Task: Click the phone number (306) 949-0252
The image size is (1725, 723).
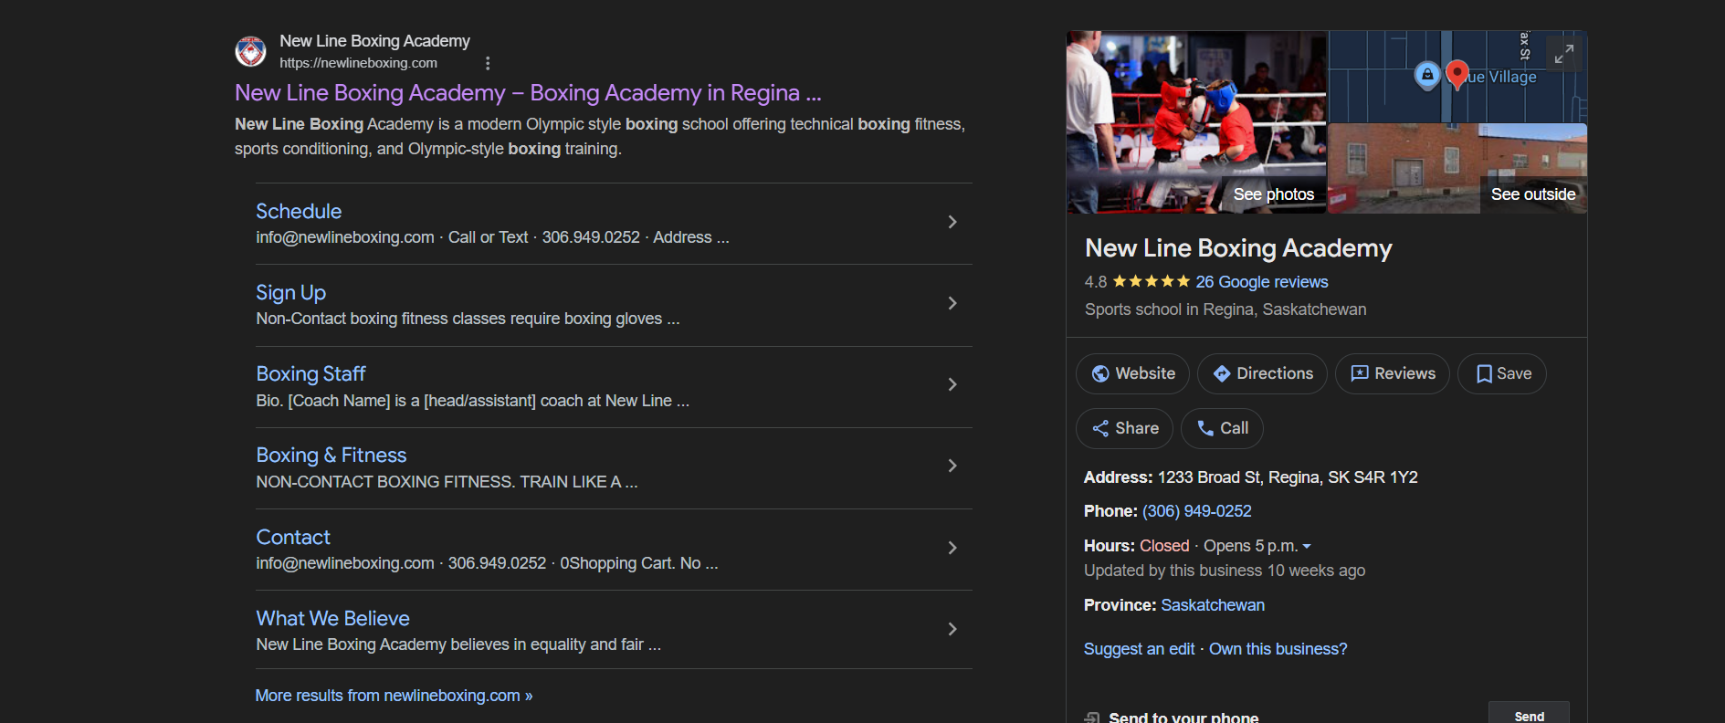Action: (x=1197, y=511)
